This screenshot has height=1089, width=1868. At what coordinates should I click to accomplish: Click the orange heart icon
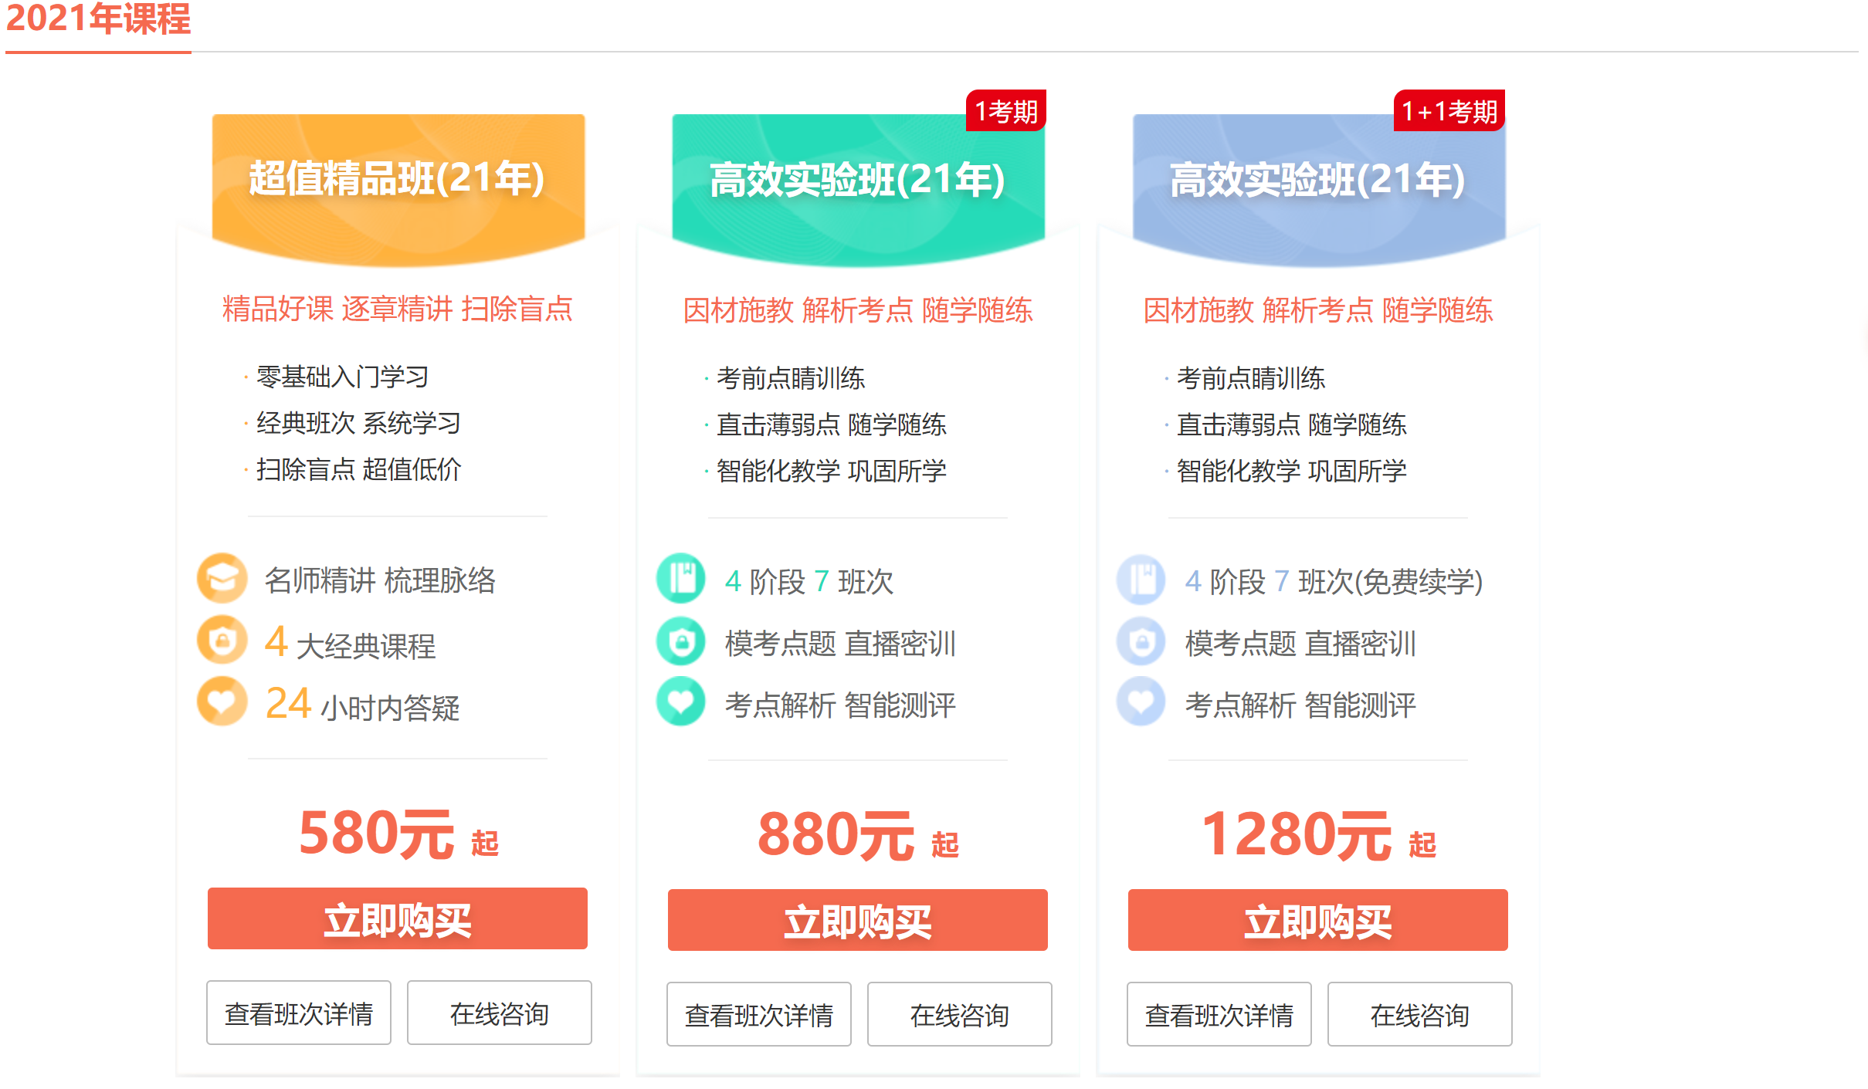click(222, 702)
